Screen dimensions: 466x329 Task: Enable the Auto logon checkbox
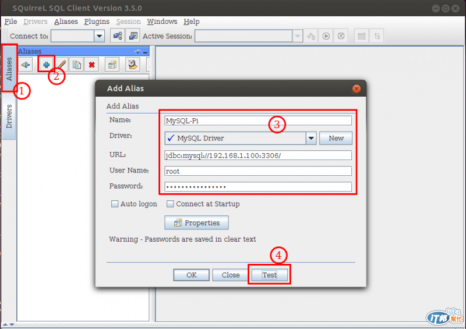pos(114,204)
